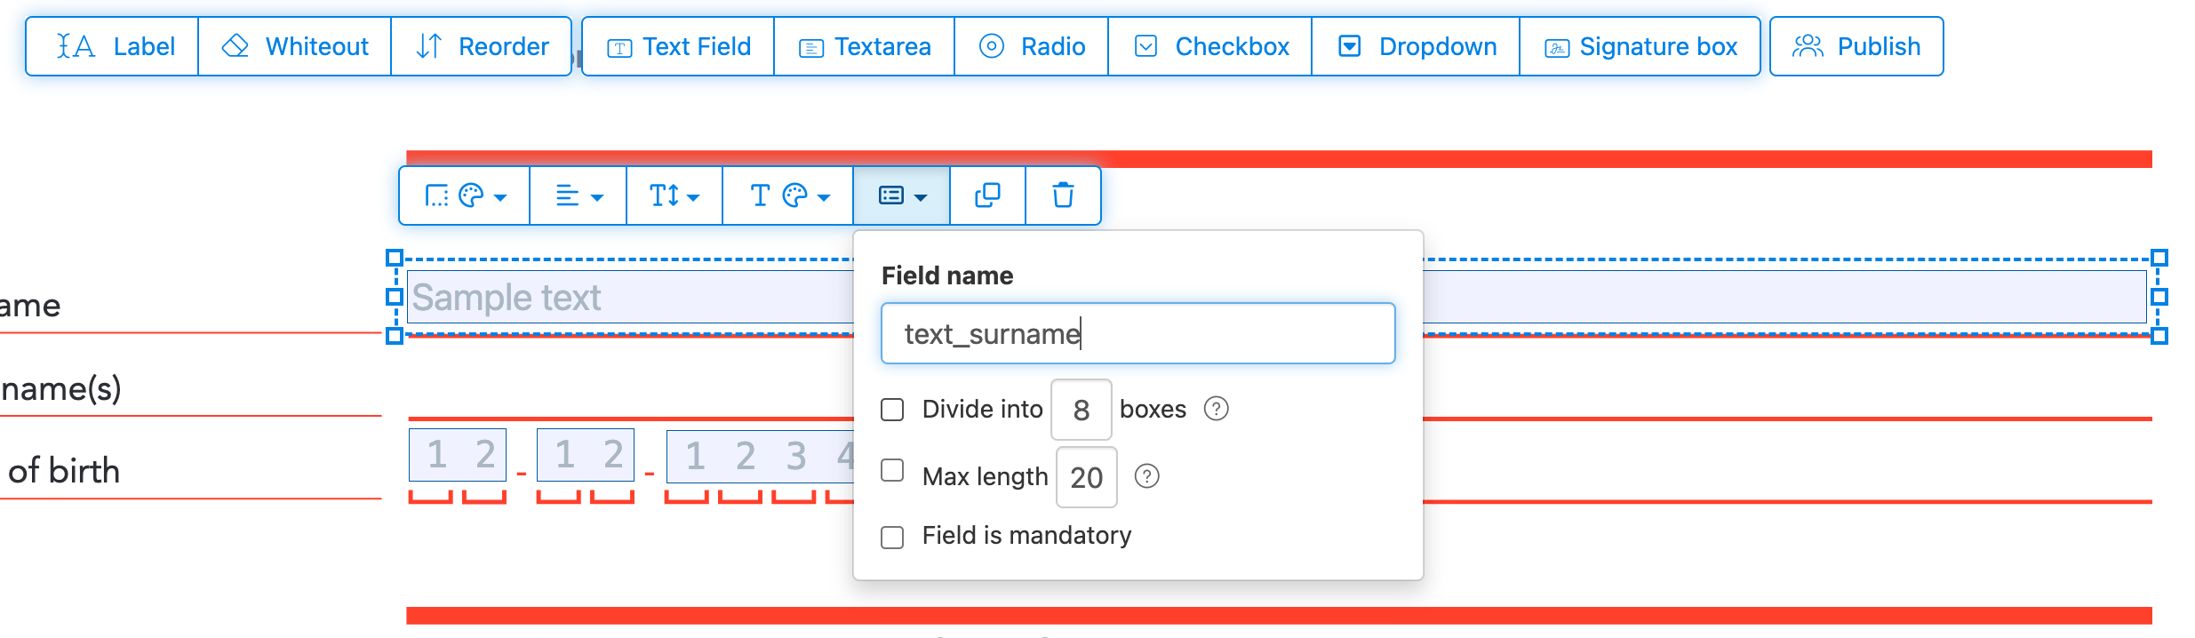Click the duplicate field icon
Screen dimensions: 2195x638
coord(987,195)
